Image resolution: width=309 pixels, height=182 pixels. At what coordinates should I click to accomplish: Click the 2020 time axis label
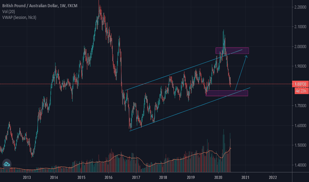click(218, 177)
